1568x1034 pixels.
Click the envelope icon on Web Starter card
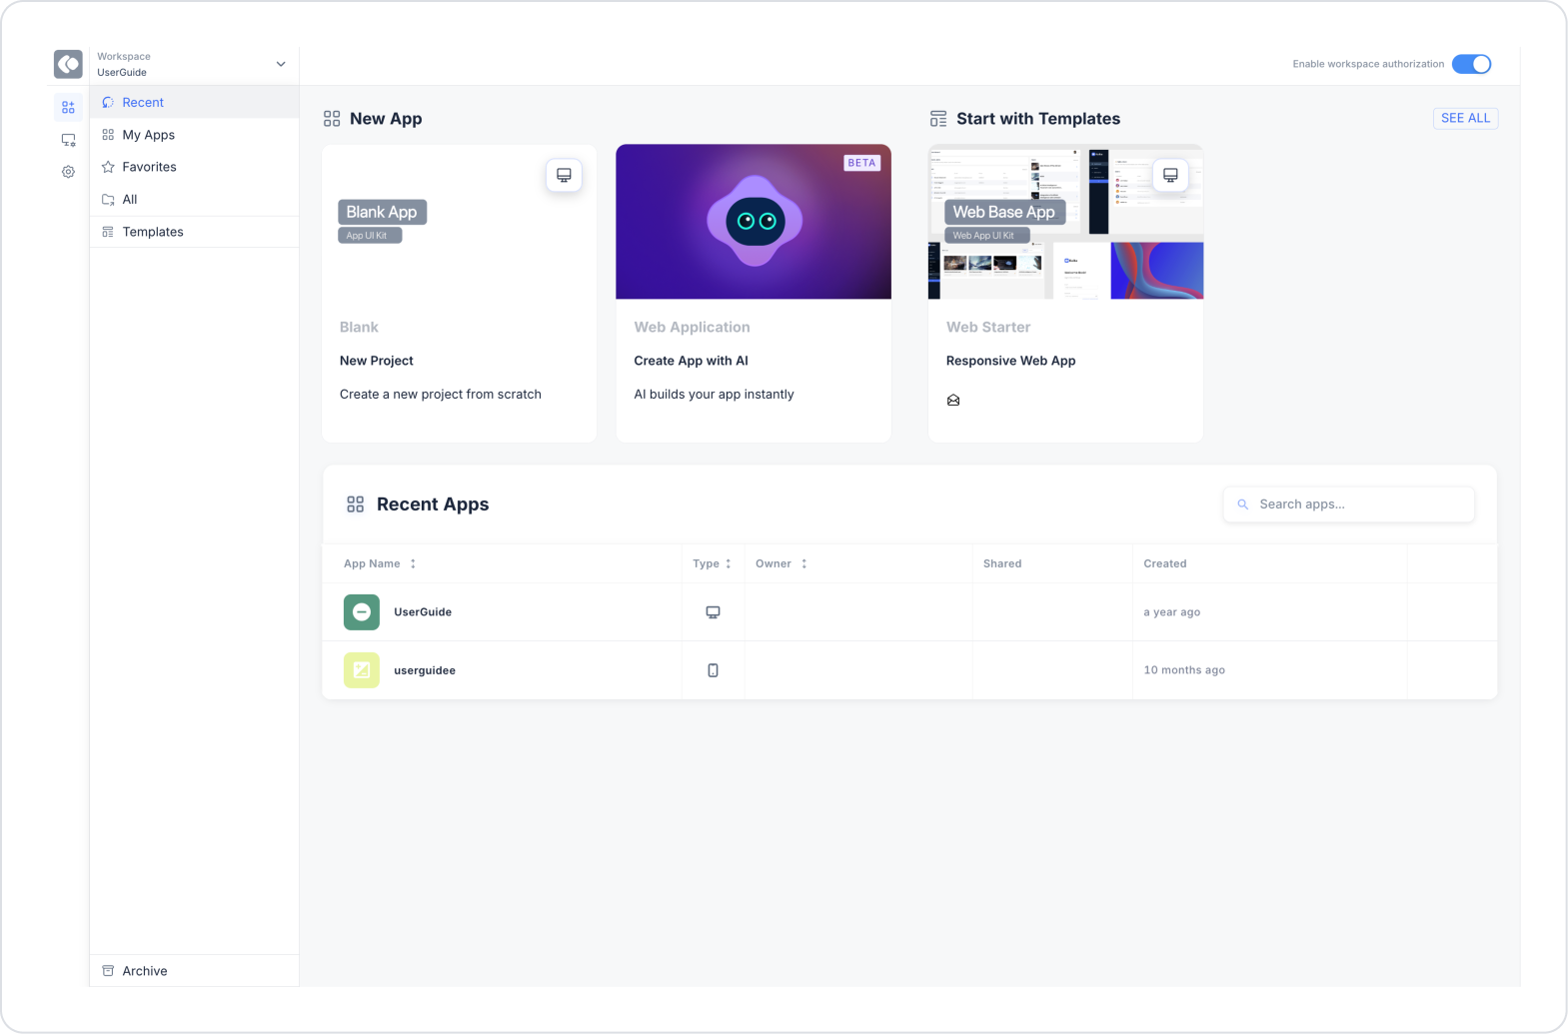click(x=953, y=400)
